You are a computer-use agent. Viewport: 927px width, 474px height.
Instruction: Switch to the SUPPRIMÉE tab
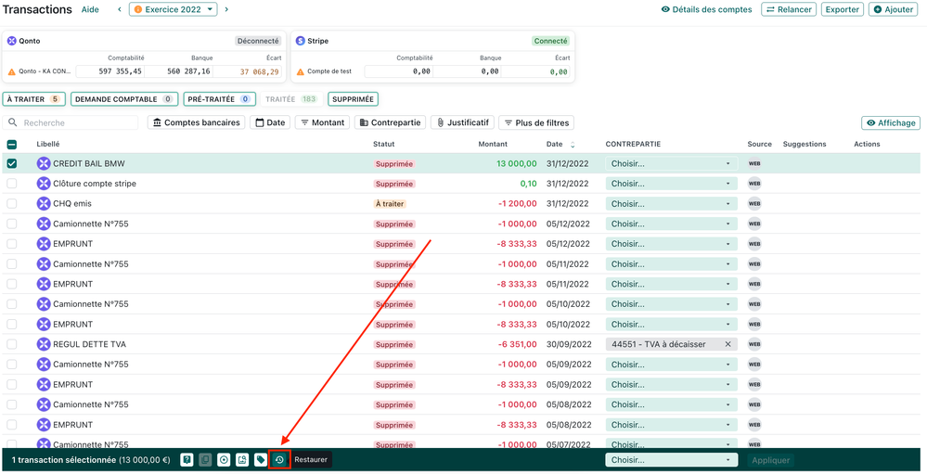coord(353,99)
